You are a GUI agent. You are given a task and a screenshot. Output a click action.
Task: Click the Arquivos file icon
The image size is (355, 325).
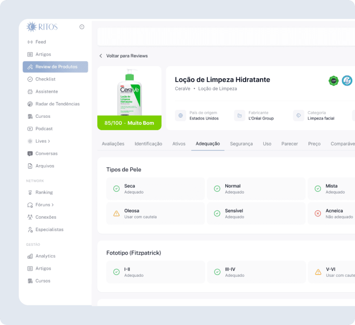pyautogui.click(x=30, y=166)
